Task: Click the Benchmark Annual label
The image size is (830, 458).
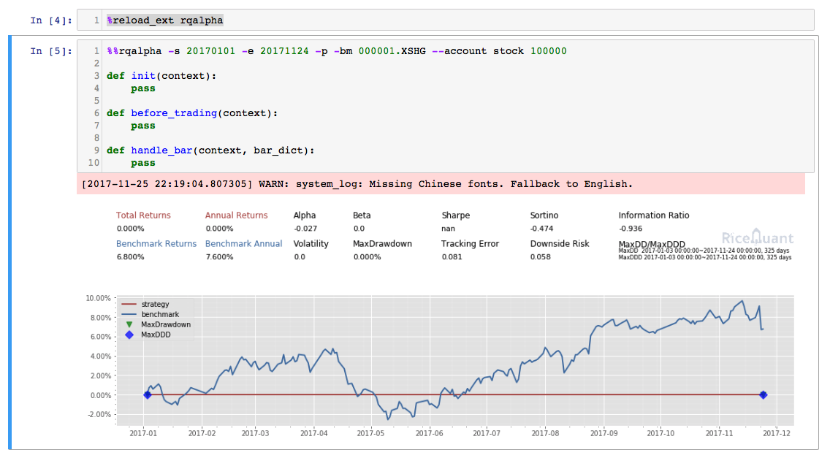Action: [x=243, y=243]
